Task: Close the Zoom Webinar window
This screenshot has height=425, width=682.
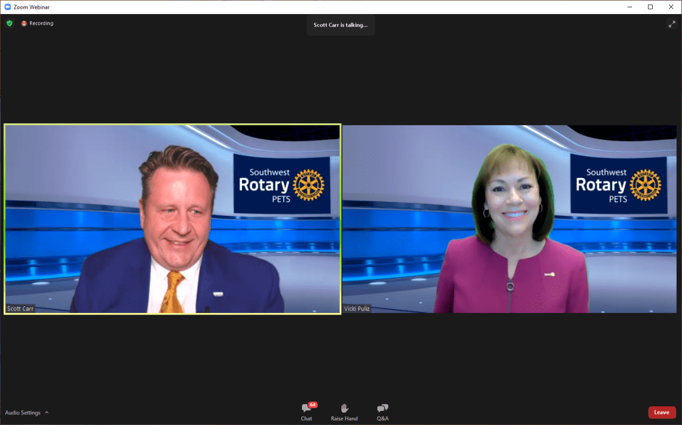Action: [671, 7]
